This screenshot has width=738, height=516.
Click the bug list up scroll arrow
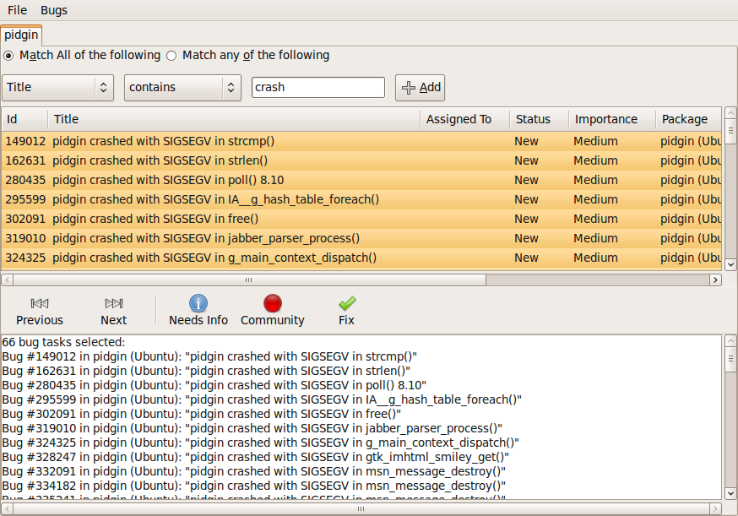click(730, 112)
